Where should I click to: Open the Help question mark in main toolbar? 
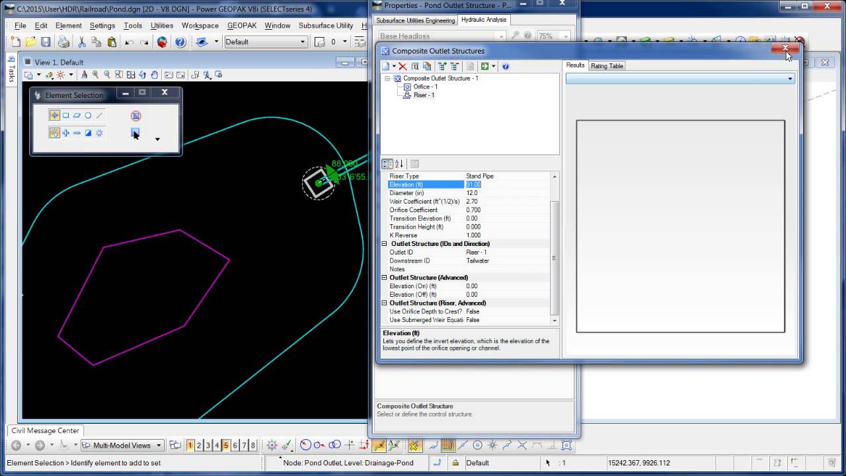tap(180, 42)
